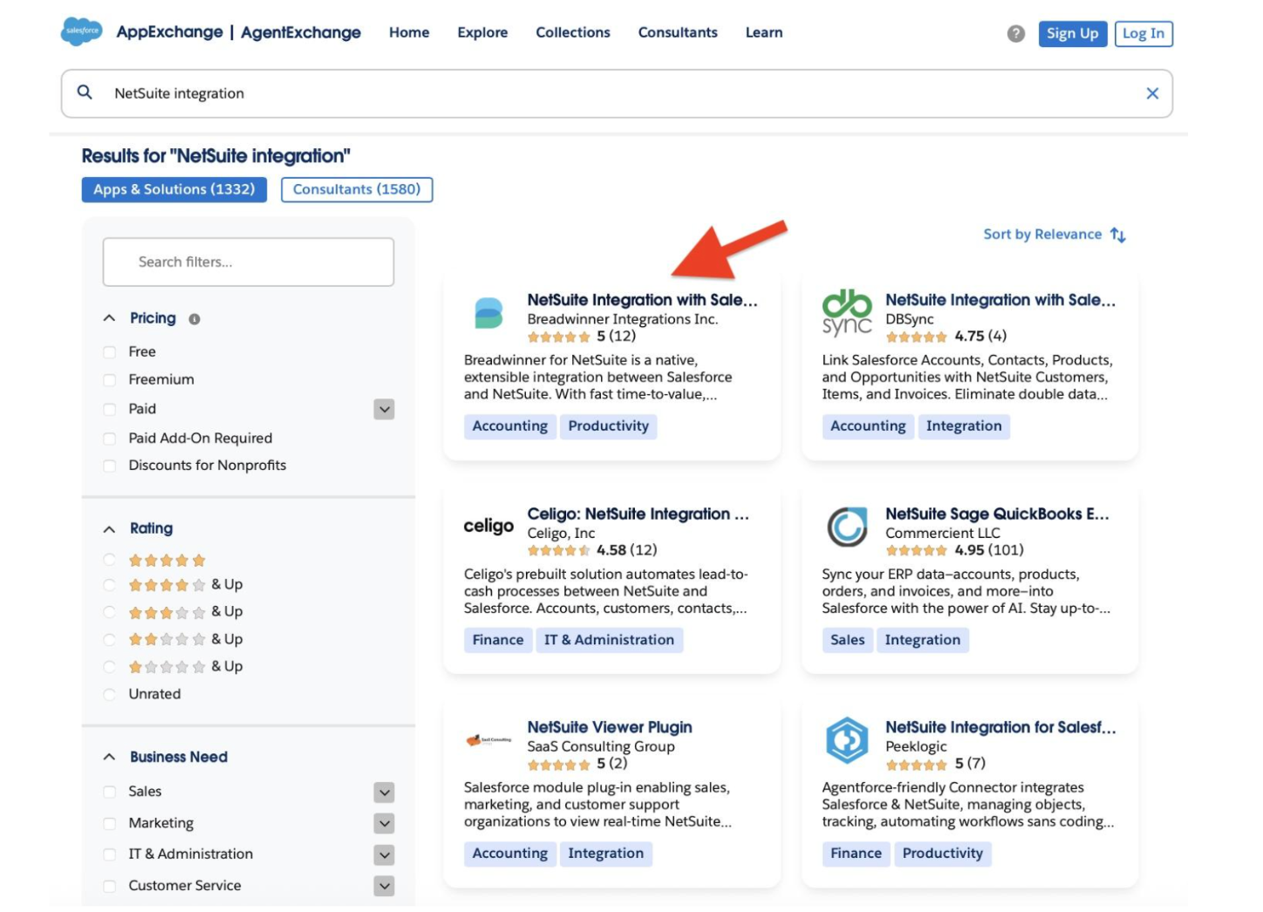Switch to the Consultants tab
Image resolution: width=1263 pixels, height=912 pixels.
pos(356,189)
